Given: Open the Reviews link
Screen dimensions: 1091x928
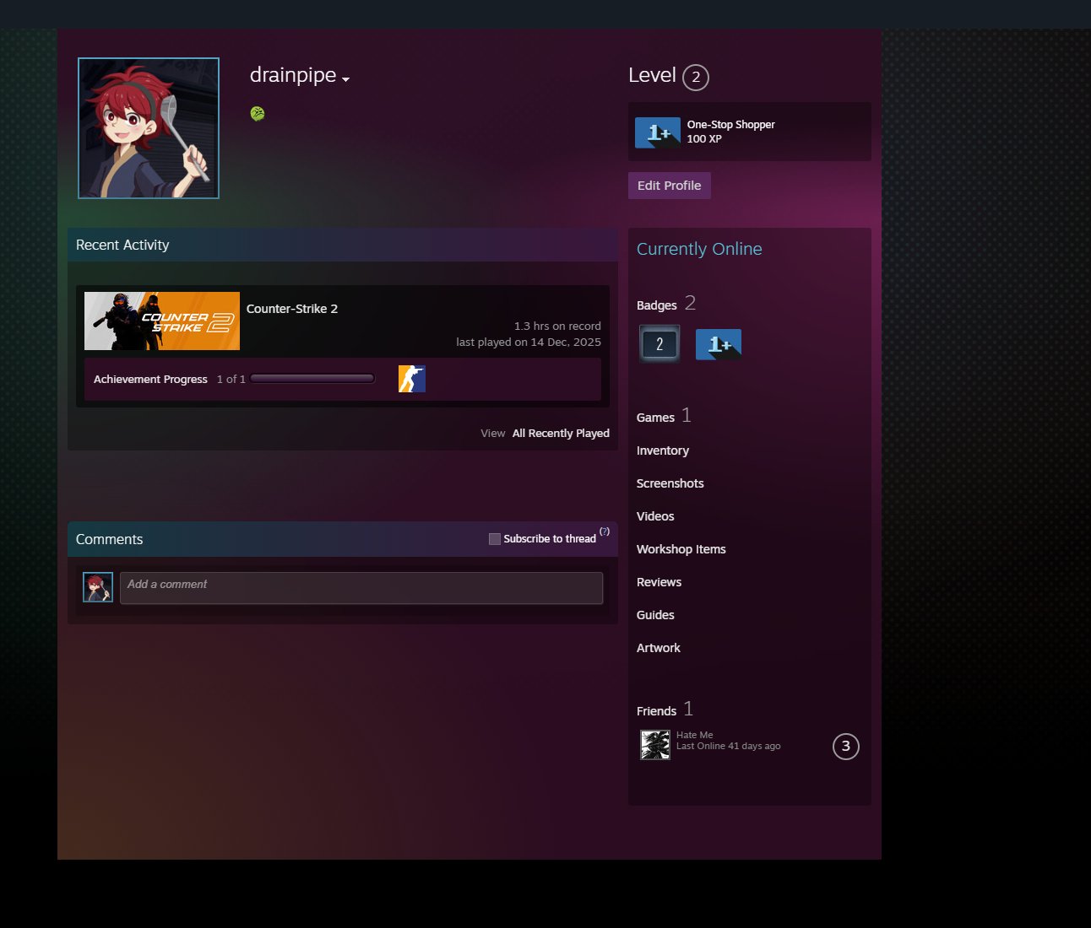Looking at the screenshot, I should tap(659, 582).
